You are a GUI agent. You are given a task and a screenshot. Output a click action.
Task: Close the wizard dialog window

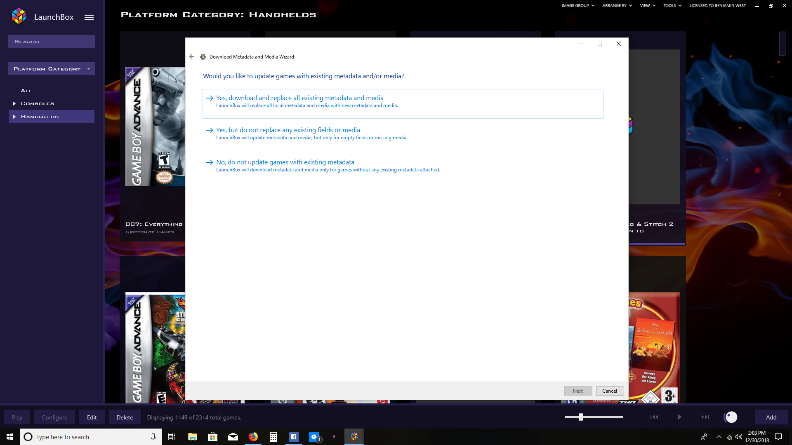pos(618,44)
